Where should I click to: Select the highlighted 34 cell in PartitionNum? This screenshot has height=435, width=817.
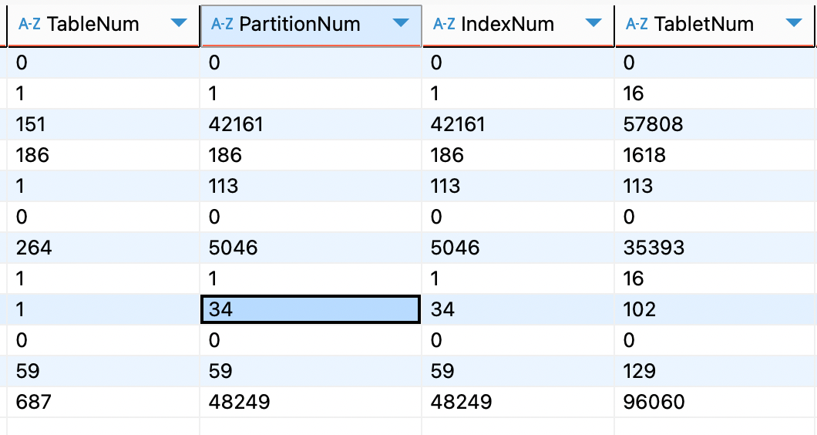(310, 309)
